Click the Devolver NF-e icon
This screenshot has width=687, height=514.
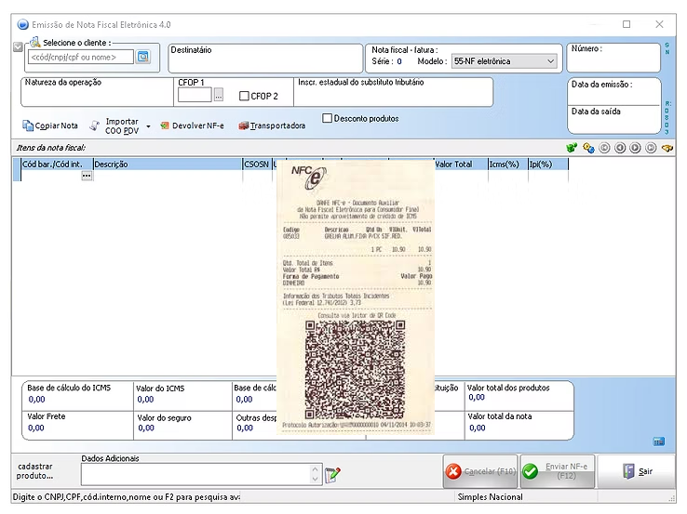pos(164,125)
